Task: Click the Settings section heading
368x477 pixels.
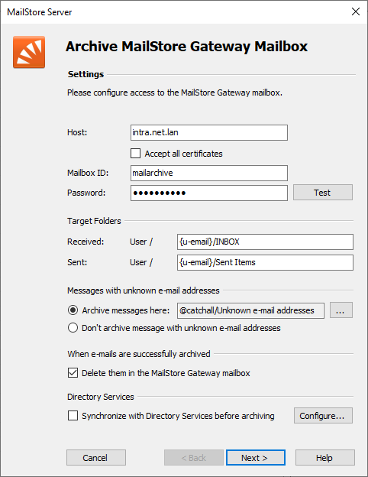Action: [86, 74]
